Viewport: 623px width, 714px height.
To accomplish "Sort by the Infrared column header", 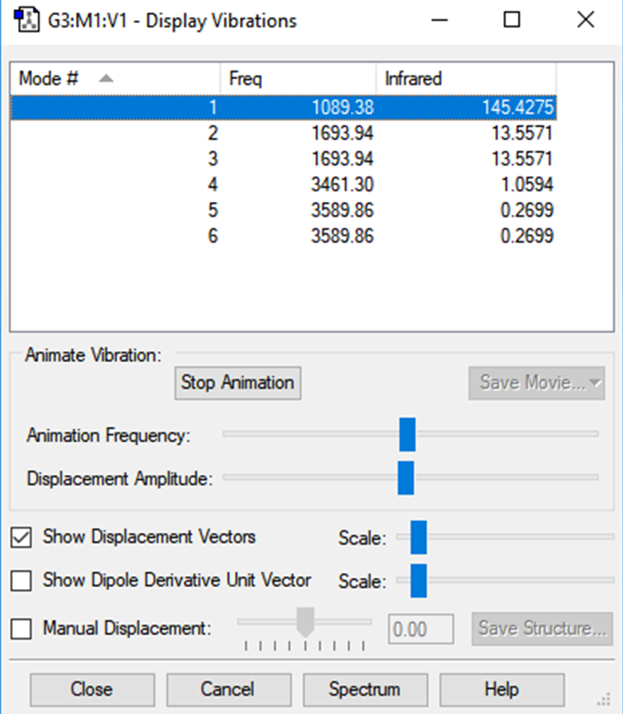I will pos(465,79).
